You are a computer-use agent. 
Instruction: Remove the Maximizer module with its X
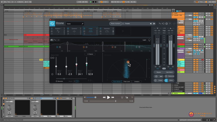coord(113,28)
